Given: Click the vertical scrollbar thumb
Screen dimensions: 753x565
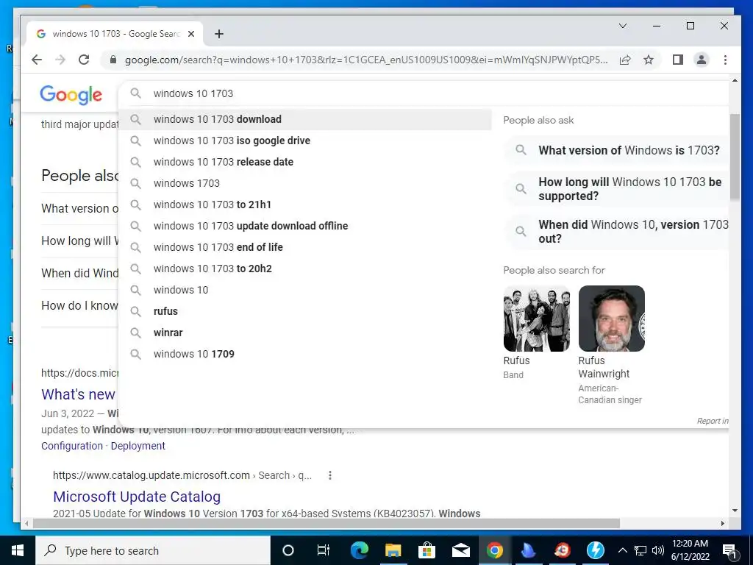Looking at the screenshot, I should tap(735, 156).
